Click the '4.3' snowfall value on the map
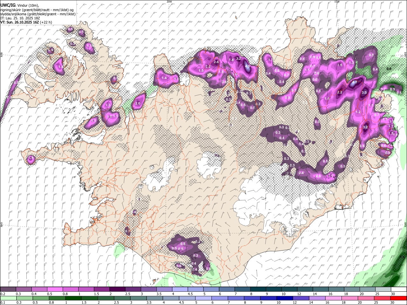 [x=355, y=82]
